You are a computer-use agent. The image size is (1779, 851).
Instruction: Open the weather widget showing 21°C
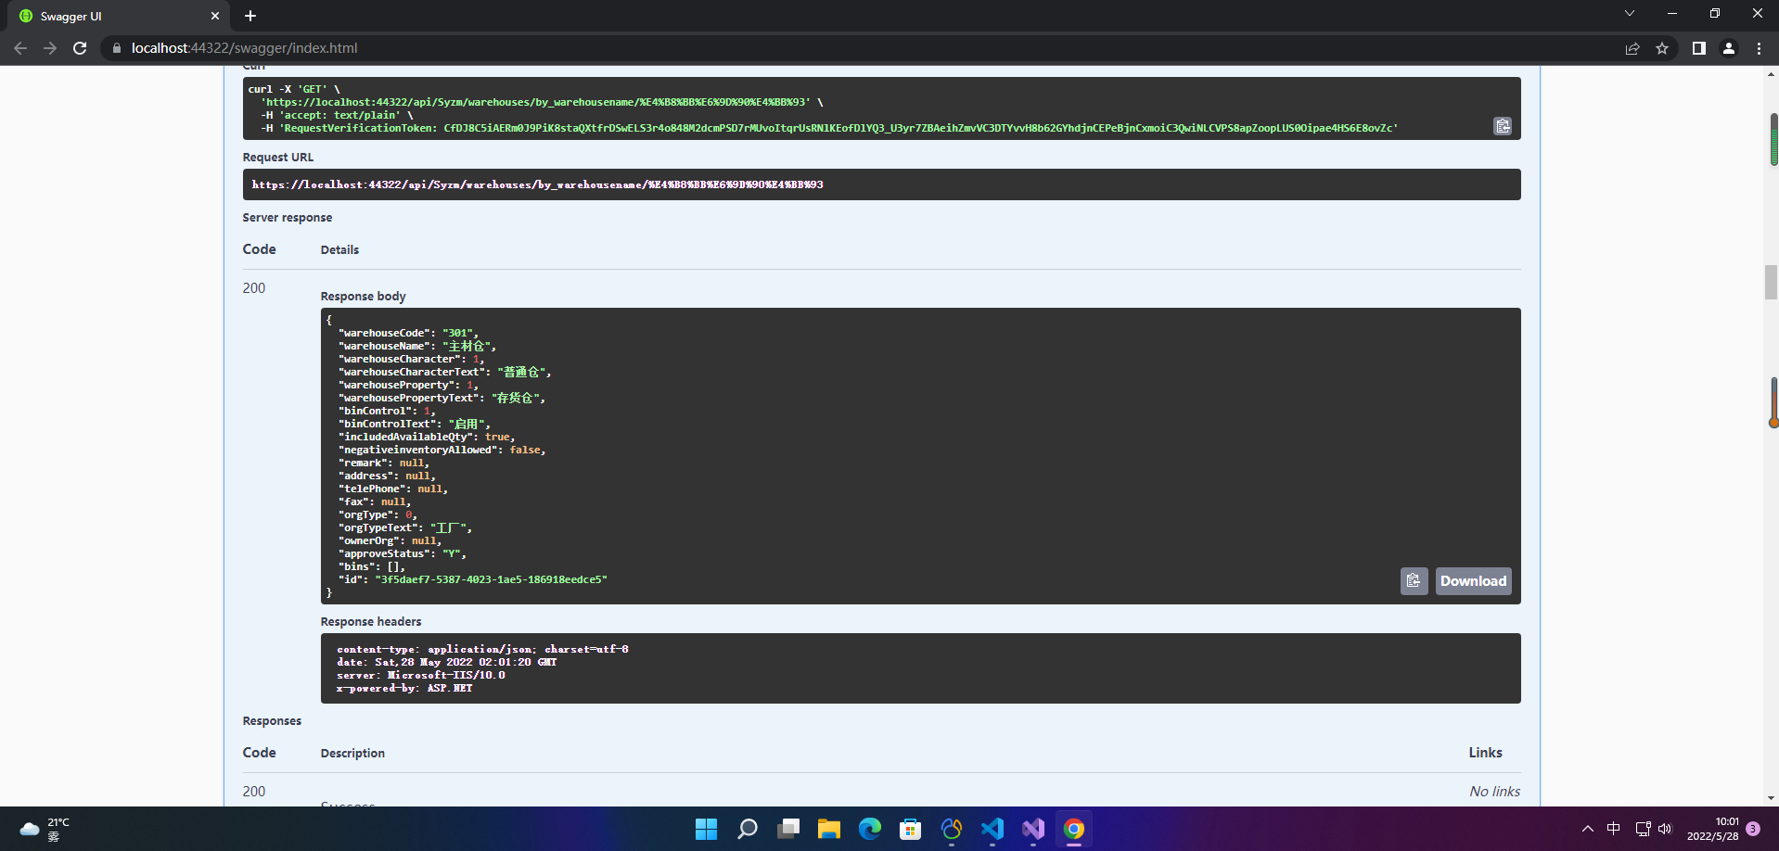click(45, 829)
